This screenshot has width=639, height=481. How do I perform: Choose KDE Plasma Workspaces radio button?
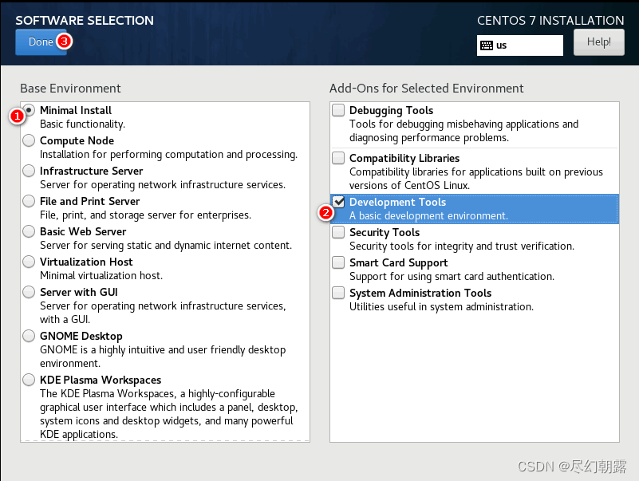point(29,380)
